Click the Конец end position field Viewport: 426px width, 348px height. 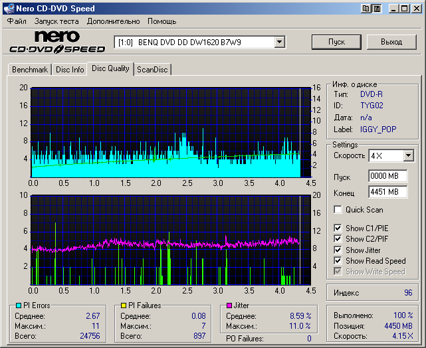387,192
